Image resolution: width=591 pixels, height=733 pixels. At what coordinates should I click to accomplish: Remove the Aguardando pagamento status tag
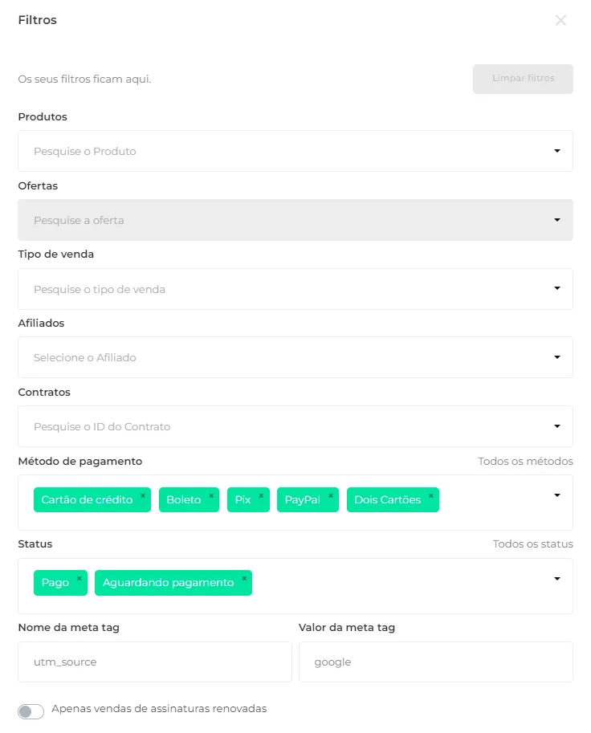point(244,579)
